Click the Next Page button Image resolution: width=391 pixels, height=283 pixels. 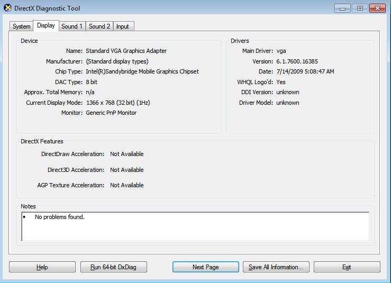(x=205, y=267)
